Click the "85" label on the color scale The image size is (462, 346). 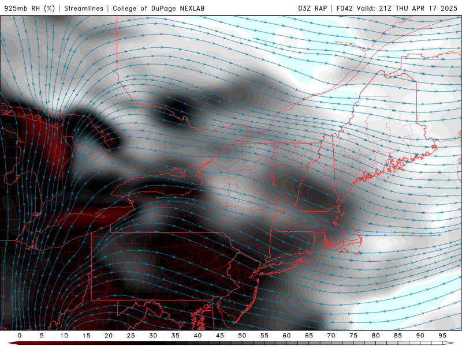coord(398,336)
